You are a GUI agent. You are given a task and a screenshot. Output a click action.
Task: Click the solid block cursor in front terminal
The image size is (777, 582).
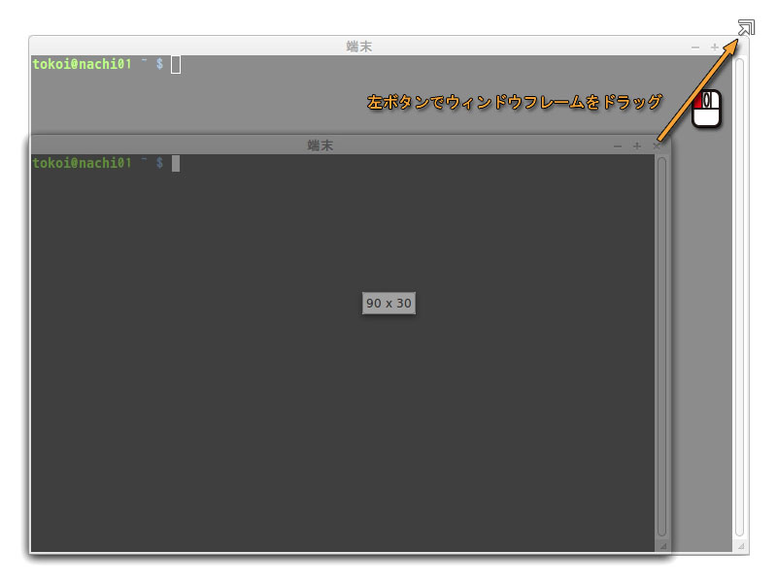pos(176,163)
